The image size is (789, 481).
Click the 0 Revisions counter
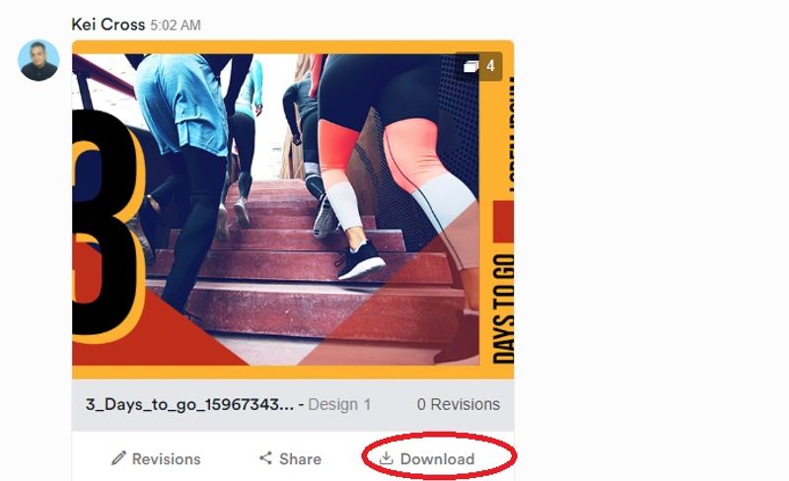459,404
